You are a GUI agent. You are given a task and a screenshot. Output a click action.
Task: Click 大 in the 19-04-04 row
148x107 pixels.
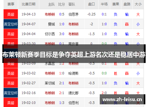138,34
